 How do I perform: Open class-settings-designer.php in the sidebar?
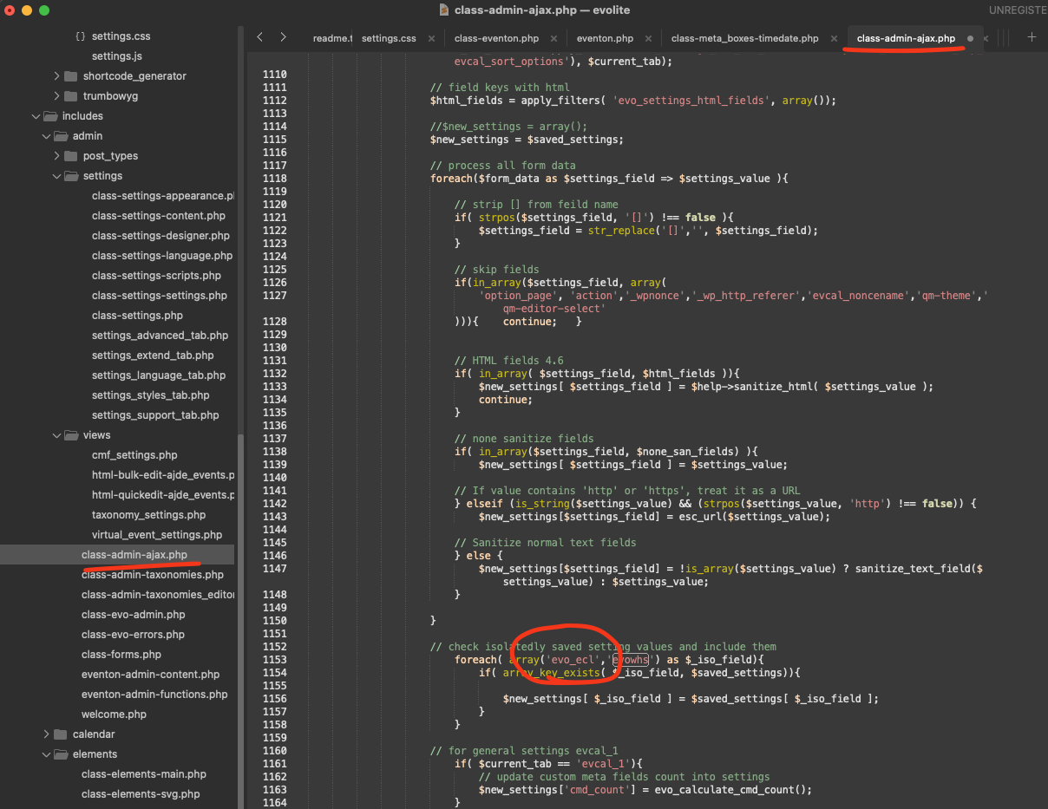click(x=160, y=236)
